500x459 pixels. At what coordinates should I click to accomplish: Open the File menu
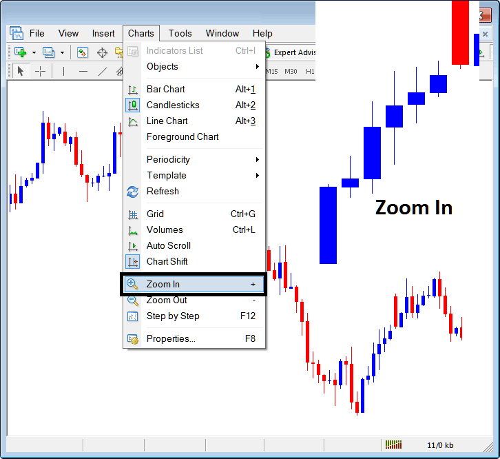(x=37, y=34)
